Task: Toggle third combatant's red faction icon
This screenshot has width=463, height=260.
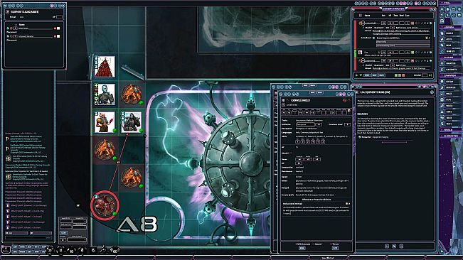Action: (413, 60)
